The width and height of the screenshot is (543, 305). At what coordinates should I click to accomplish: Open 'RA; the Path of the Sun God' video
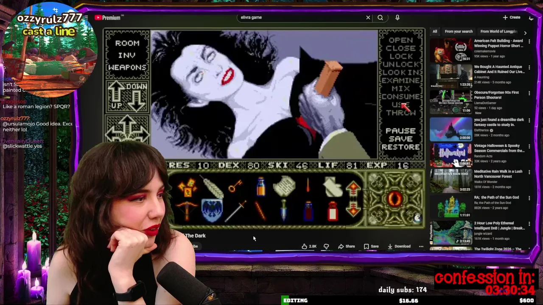point(451,207)
